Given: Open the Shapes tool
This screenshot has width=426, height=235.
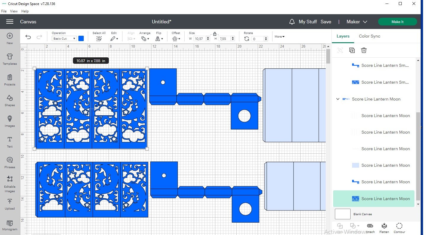Looking at the screenshot, I should (10, 101).
